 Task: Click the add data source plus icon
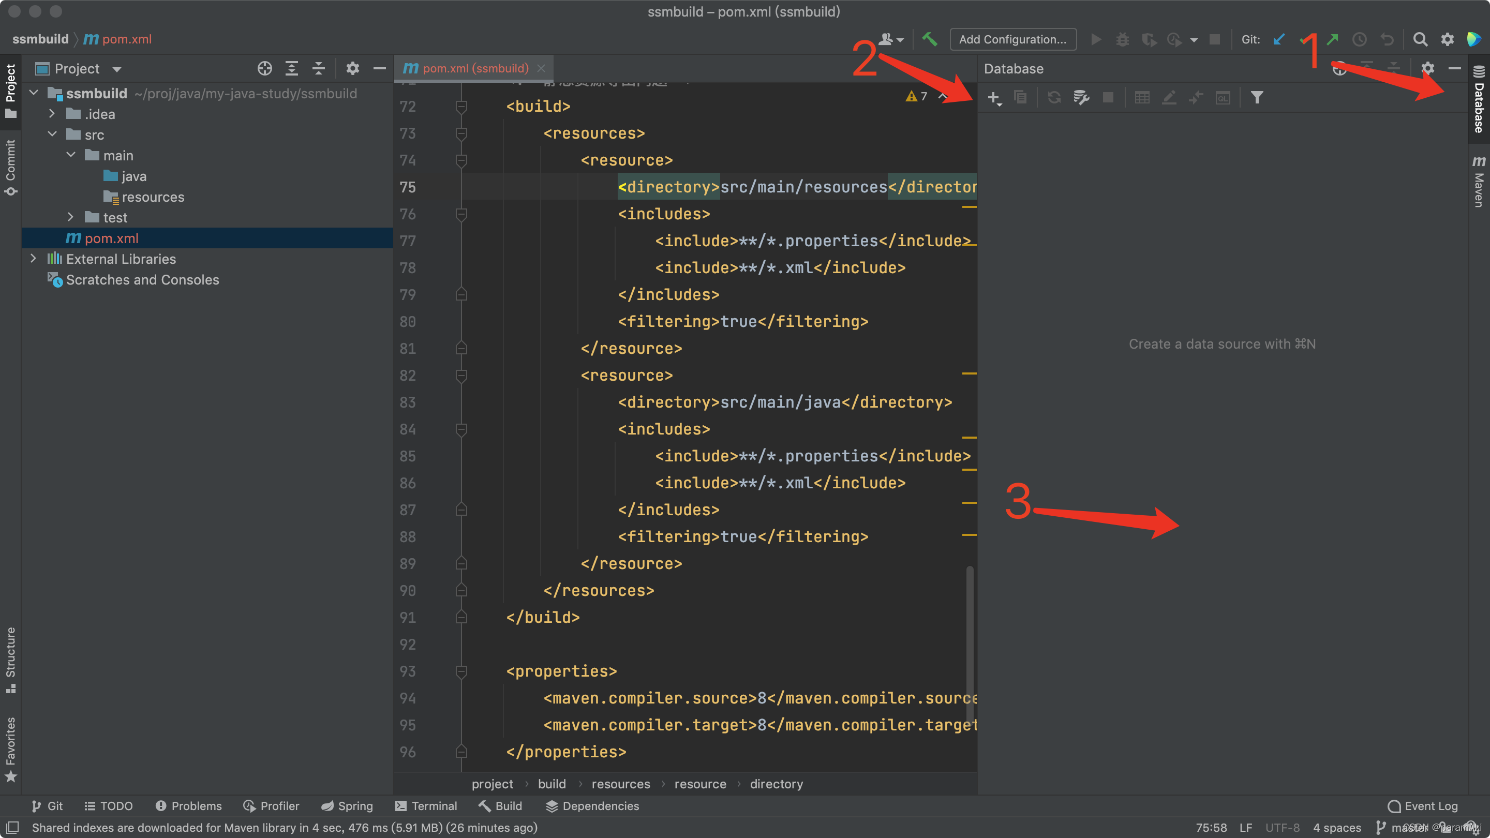pos(993,97)
